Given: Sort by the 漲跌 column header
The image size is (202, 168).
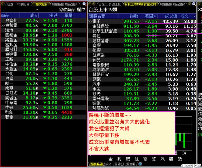Looking at the screenshot, I should [x=48, y=16].
